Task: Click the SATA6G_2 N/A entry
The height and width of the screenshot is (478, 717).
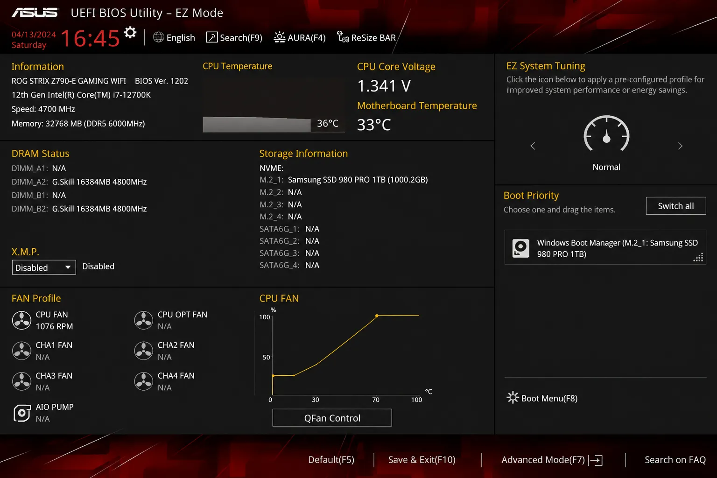Action: [289, 241]
